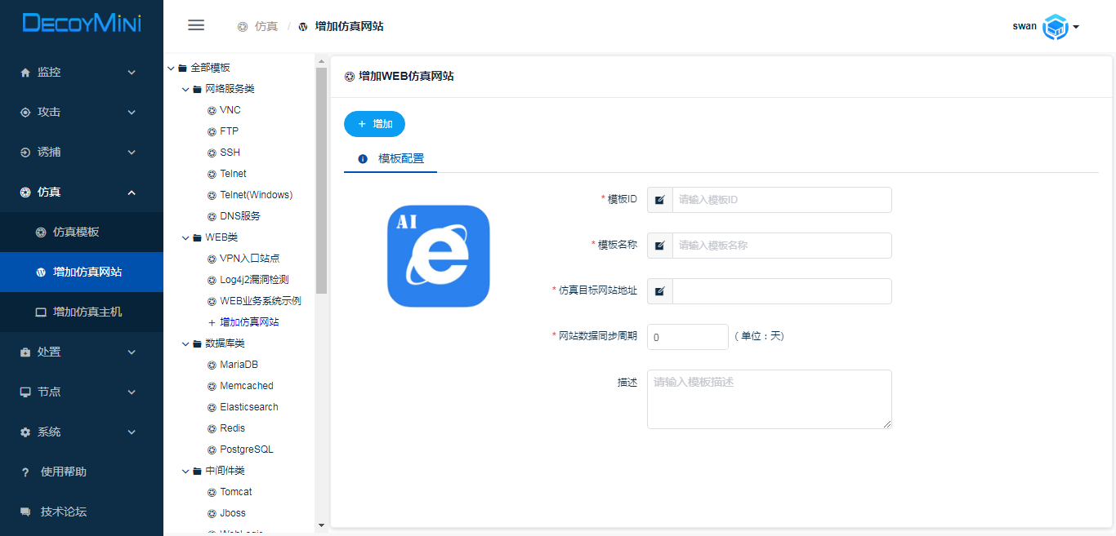Click the DecoyMini logo
This screenshot has height=536, width=1116.
[82, 24]
